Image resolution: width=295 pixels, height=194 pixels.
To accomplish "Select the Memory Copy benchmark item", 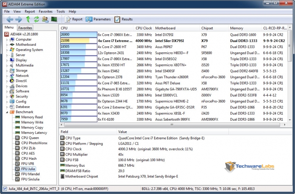I will coord(29,127).
